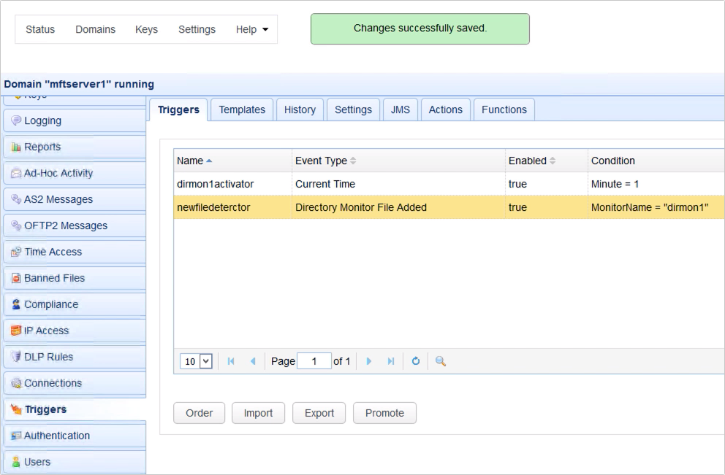The image size is (725, 475).
Task: Refresh the triggers list
Action: [416, 360]
